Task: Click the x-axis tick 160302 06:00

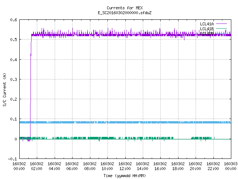Action: tap(72, 166)
